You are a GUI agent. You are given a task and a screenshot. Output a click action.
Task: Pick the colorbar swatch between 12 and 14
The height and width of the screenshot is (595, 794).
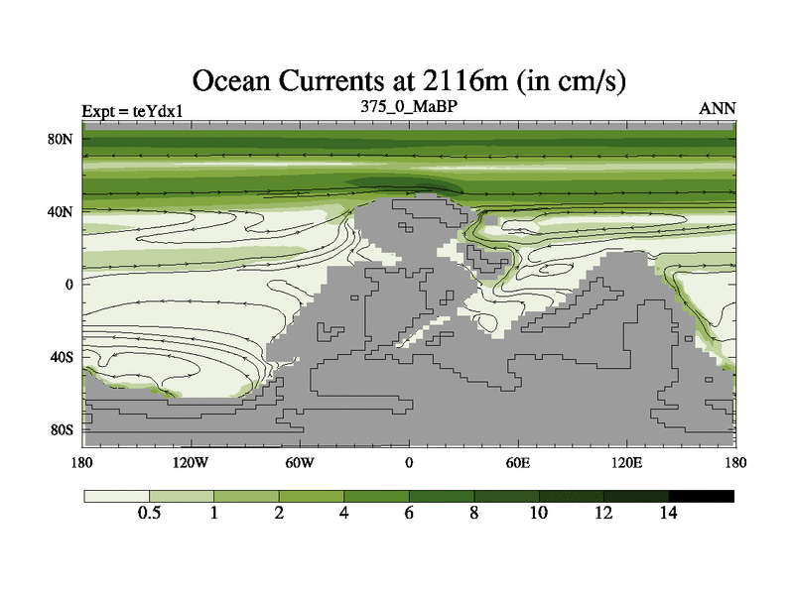[636, 495]
